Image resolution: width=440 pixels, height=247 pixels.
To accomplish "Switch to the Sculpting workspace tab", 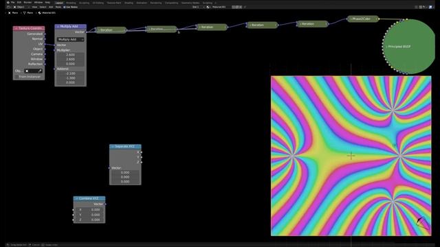I will coord(84,3).
